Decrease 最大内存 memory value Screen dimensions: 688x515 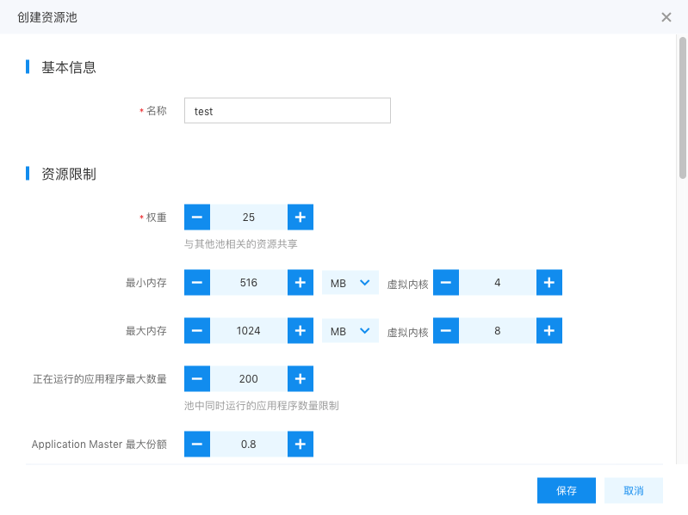tap(197, 331)
